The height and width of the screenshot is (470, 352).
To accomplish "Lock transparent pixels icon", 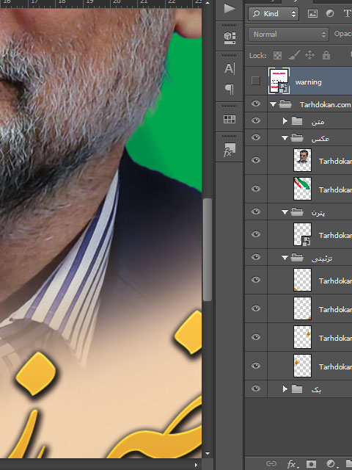I will pos(277,56).
